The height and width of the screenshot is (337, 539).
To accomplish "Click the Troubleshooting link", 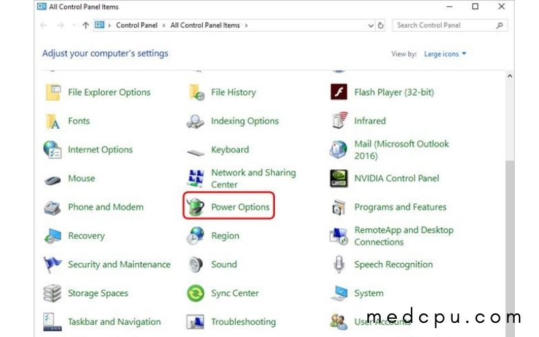I will click(243, 322).
